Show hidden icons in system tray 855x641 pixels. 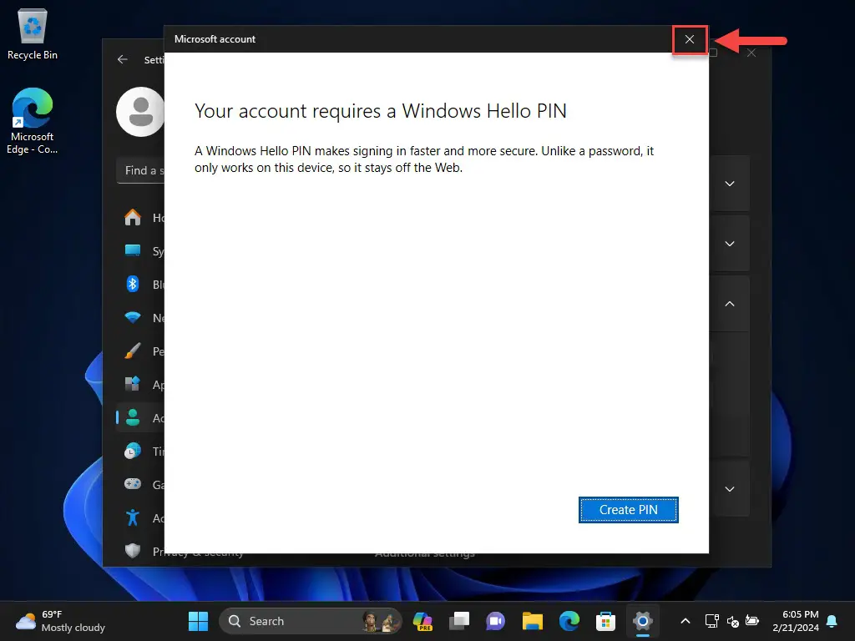pyautogui.click(x=686, y=621)
